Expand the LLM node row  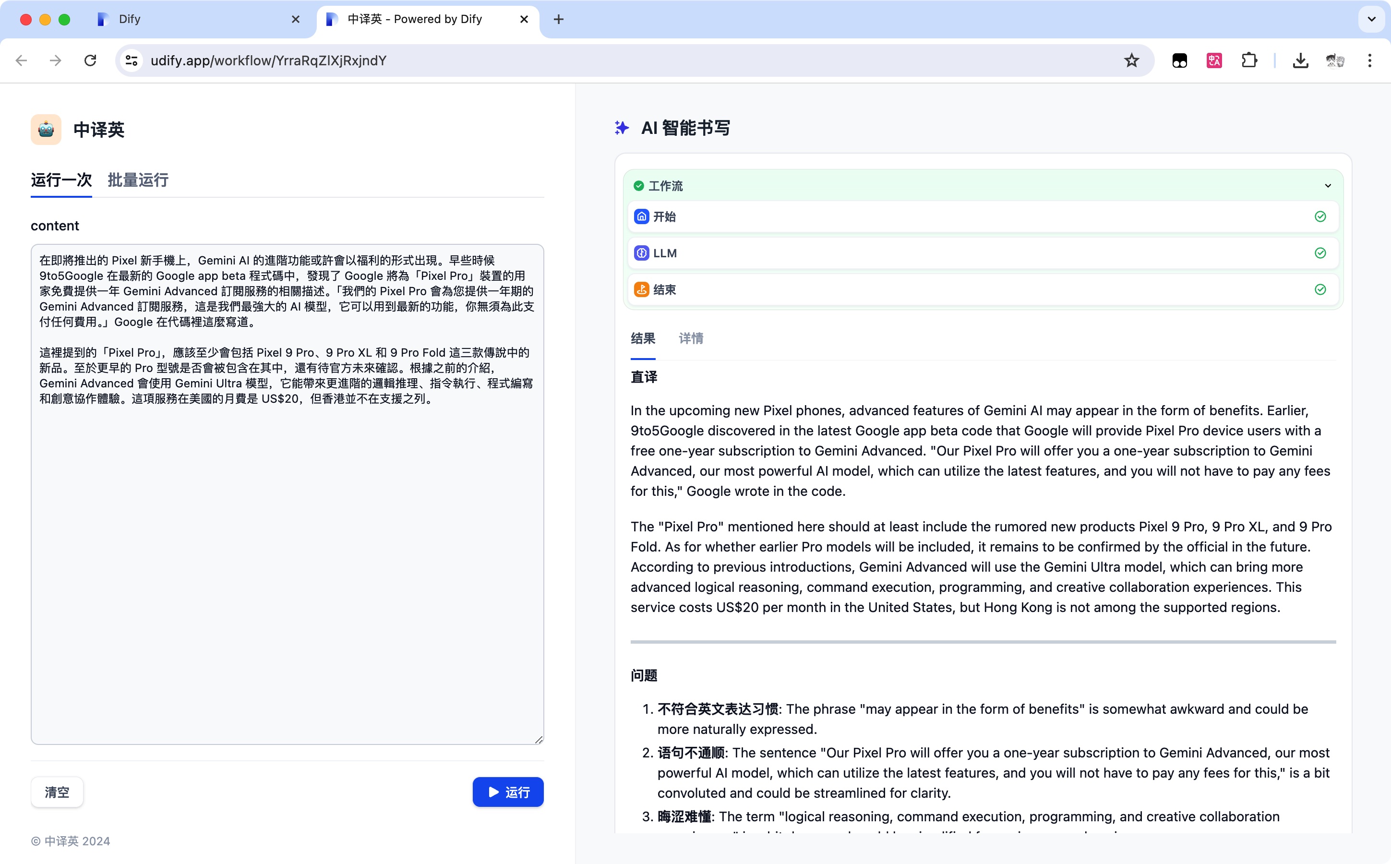tap(983, 253)
